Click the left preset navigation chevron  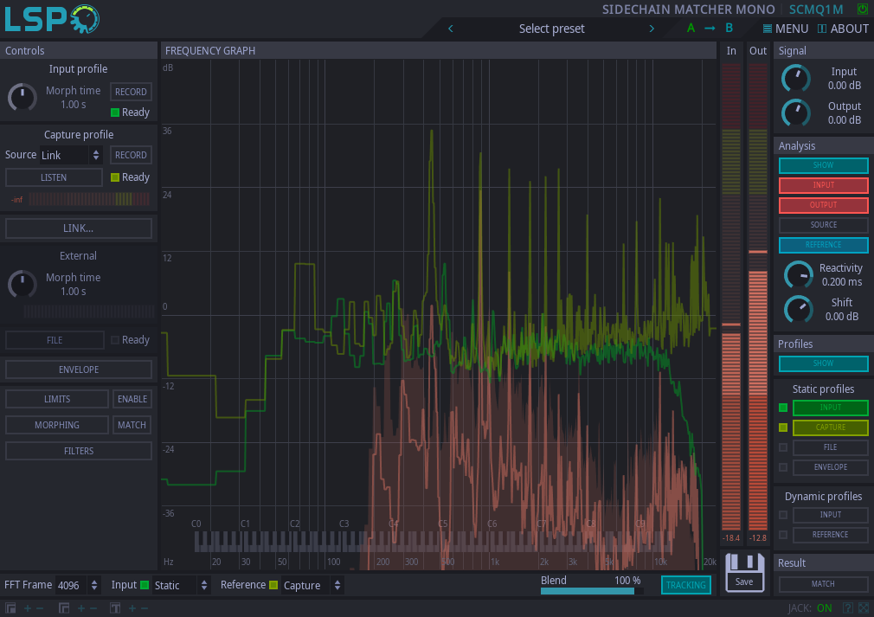[x=450, y=28]
